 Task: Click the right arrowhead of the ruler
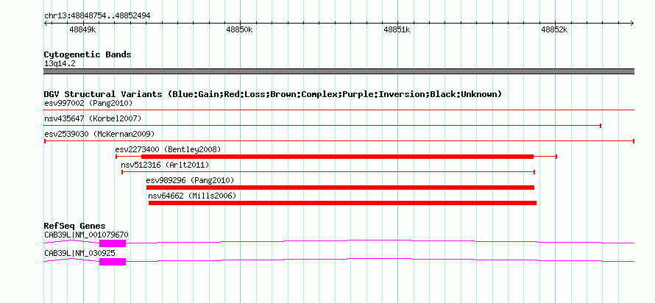click(632, 23)
